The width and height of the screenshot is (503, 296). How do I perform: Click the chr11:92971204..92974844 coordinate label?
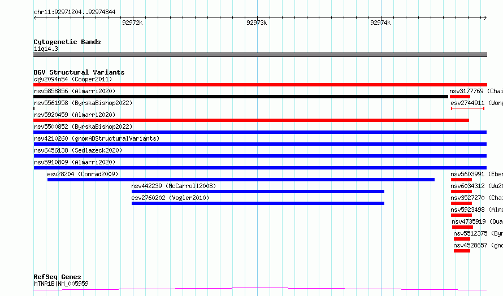75,12
